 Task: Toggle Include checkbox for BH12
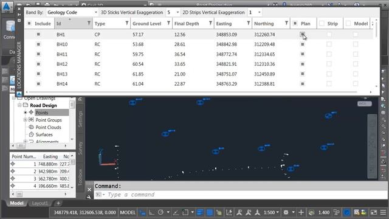(x=38, y=64)
